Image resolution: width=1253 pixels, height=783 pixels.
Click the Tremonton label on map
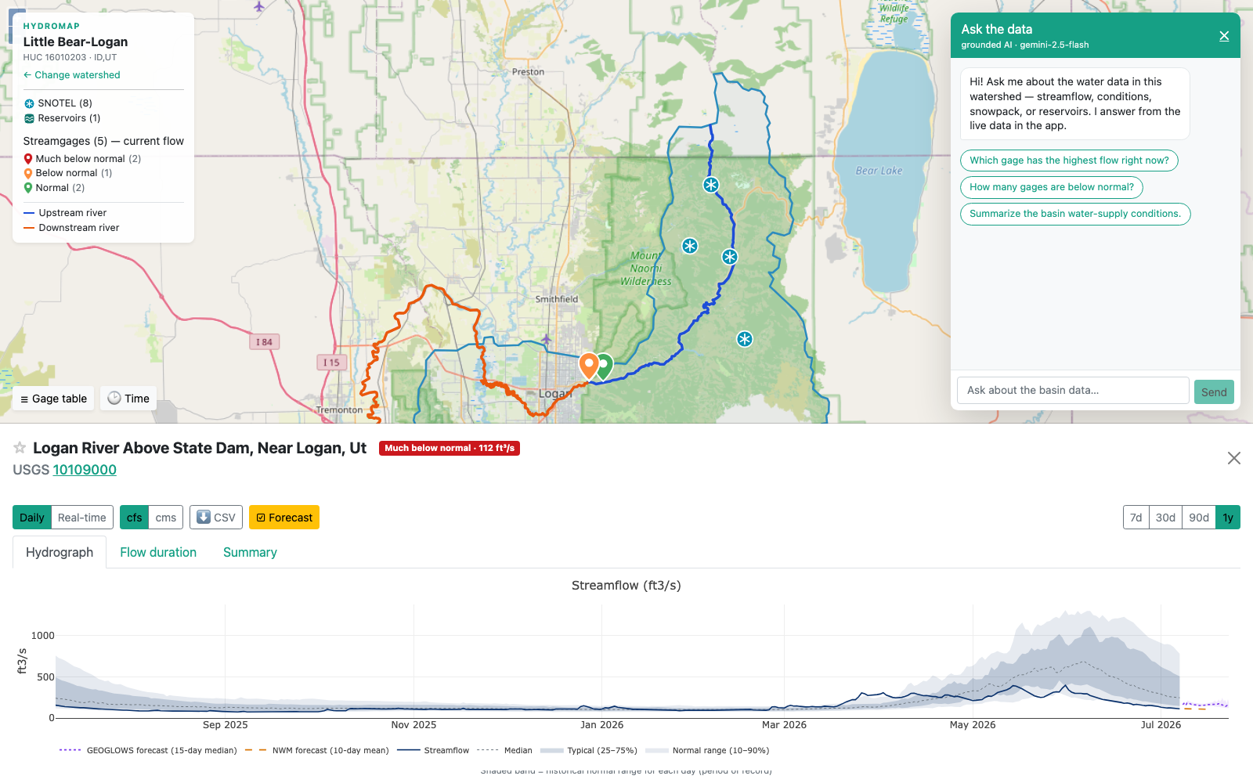pyautogui.click(x=339, y=410)
